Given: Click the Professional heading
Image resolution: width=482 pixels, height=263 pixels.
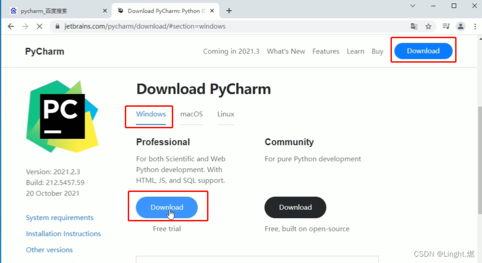Looking at the screenshot, I should pyautogui.click(x=163, y=142).
